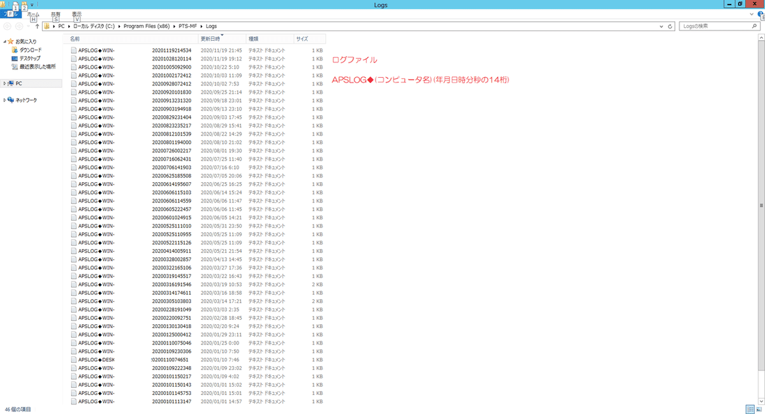Go back with the Back arrow
This screenshot has height=414, width=765.
(7, 27)
